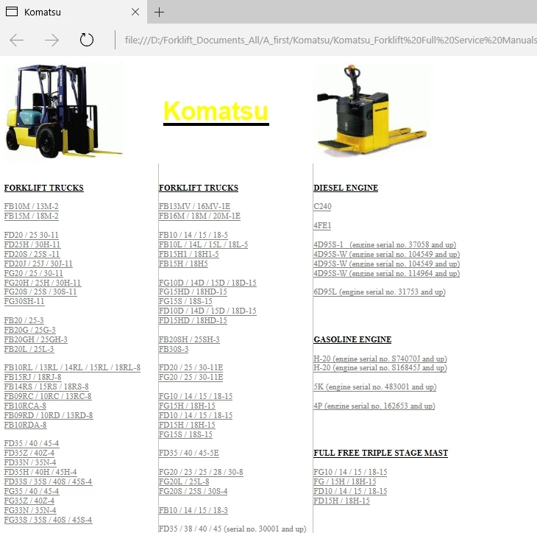Open the FB10RCA-8 link

click(x=25, y=406)
